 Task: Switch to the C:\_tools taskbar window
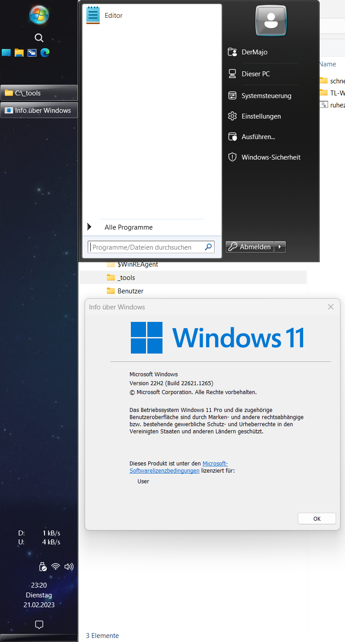click(x=39, y=93)
